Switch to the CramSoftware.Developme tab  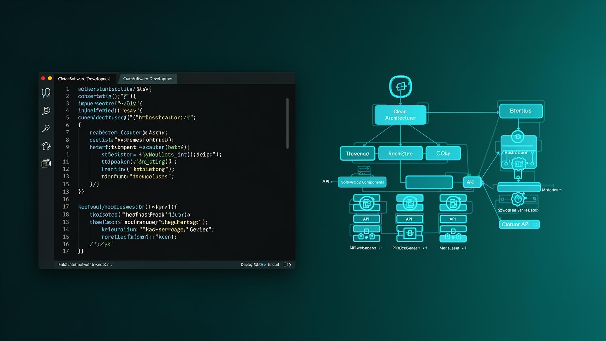148,79
